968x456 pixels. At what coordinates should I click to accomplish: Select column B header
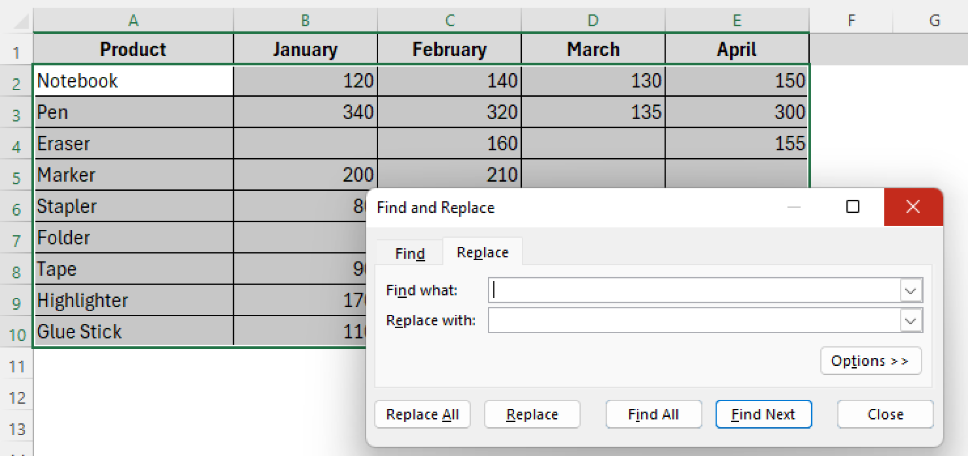coord(305,20)
